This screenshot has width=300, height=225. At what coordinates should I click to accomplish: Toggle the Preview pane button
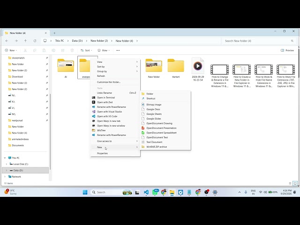pyautogui.click(x=287, y=50)
